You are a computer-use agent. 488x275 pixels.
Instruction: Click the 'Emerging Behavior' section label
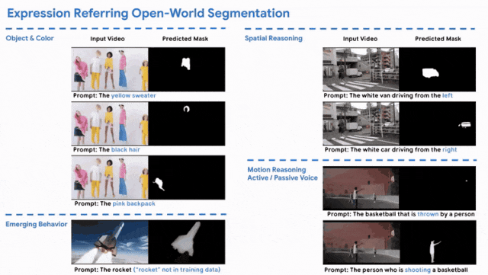point(37,224)
